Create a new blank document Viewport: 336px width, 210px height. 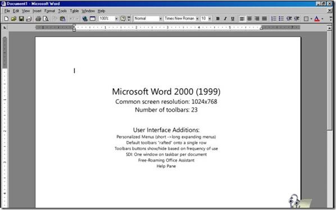[6, 19]
